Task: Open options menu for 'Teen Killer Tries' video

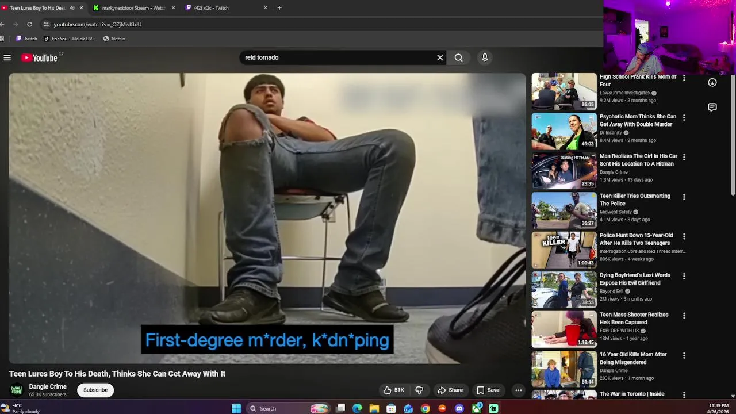Action: 684,197
